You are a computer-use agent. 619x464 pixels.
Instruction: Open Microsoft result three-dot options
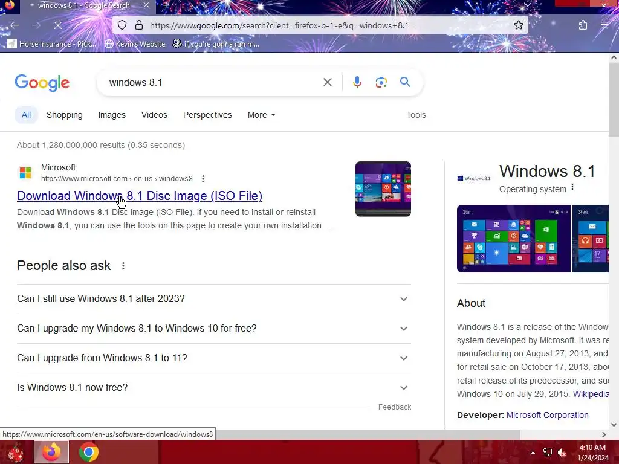click(203, 179)
